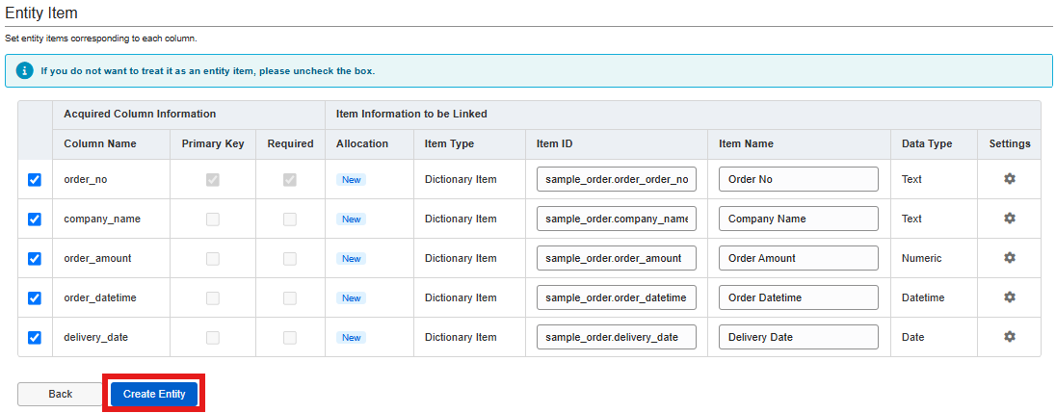The height and width of the screenshot is (413, 1056).
Task: Open settings gear for order_amount row
Action: point(1010,258)
